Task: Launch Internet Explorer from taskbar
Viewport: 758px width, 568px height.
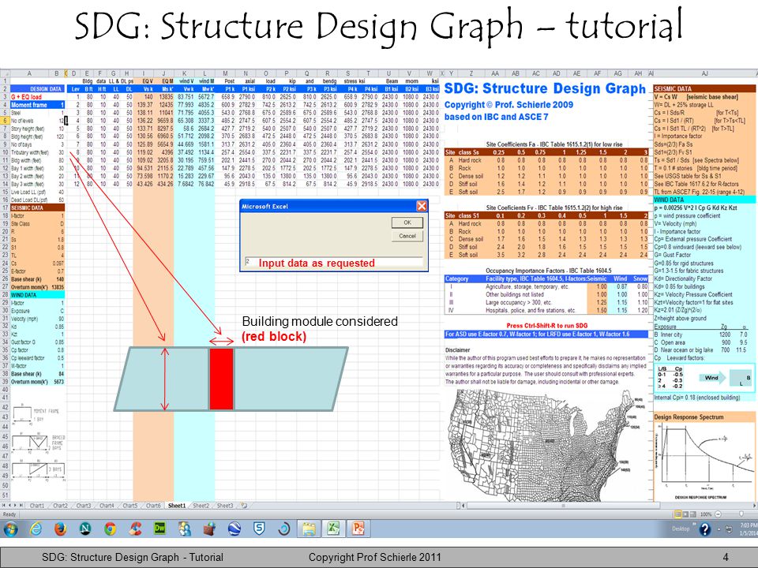Action: (x=36, y=529)
